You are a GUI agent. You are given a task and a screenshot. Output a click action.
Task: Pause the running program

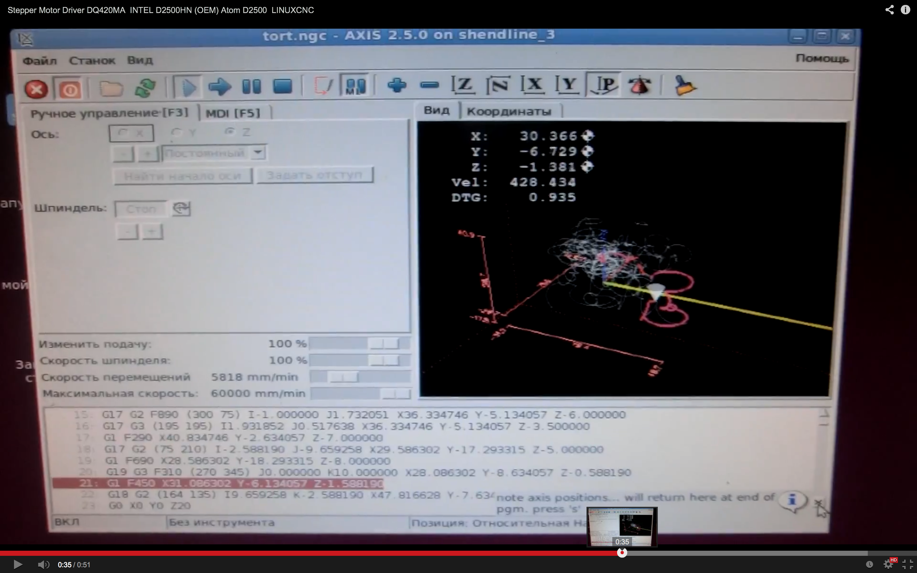click(x=252, y=86)
